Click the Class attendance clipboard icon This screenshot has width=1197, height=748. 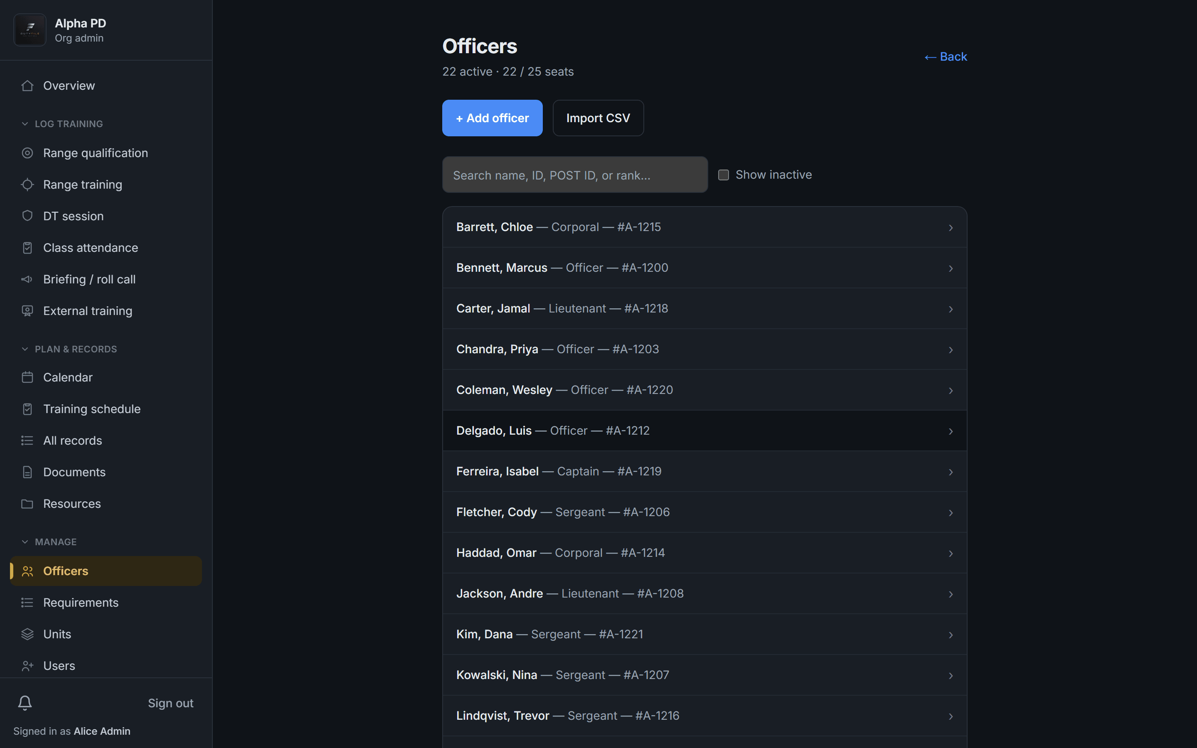[27, 248]
